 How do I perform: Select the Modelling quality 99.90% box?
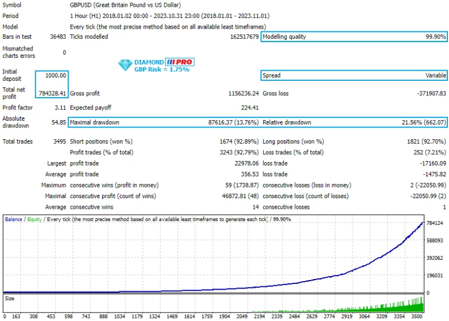tap(354, 37)
